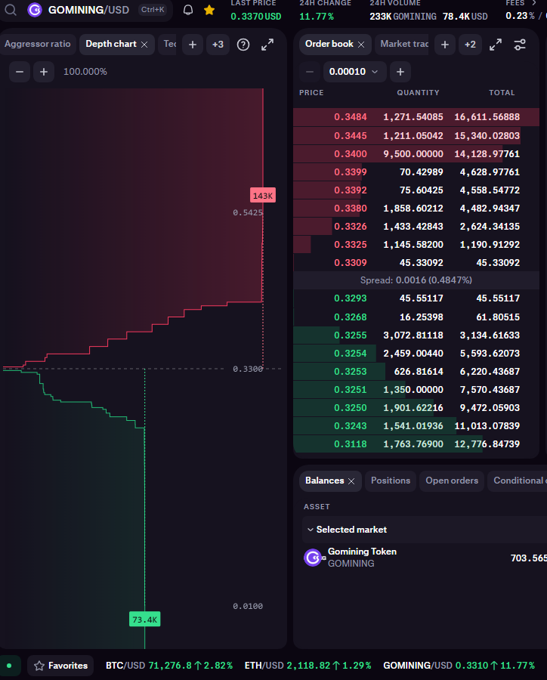This screenshot has width=547, height=680.
Task: Click the ask quantity 9,500.00000
Action: [x=413, y=154]
